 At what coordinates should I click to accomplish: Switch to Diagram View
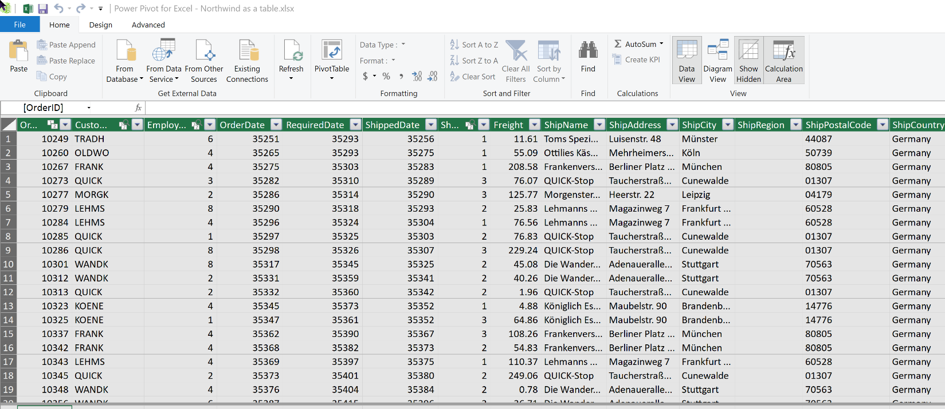(717, 61)
